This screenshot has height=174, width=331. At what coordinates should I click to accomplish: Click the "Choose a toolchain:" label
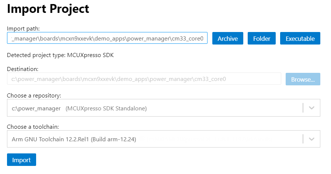coord(33,127)
